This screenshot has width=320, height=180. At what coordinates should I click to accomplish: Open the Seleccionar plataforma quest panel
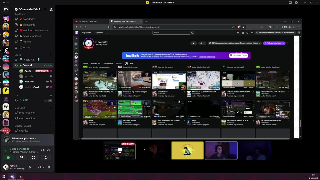[27, 140]
